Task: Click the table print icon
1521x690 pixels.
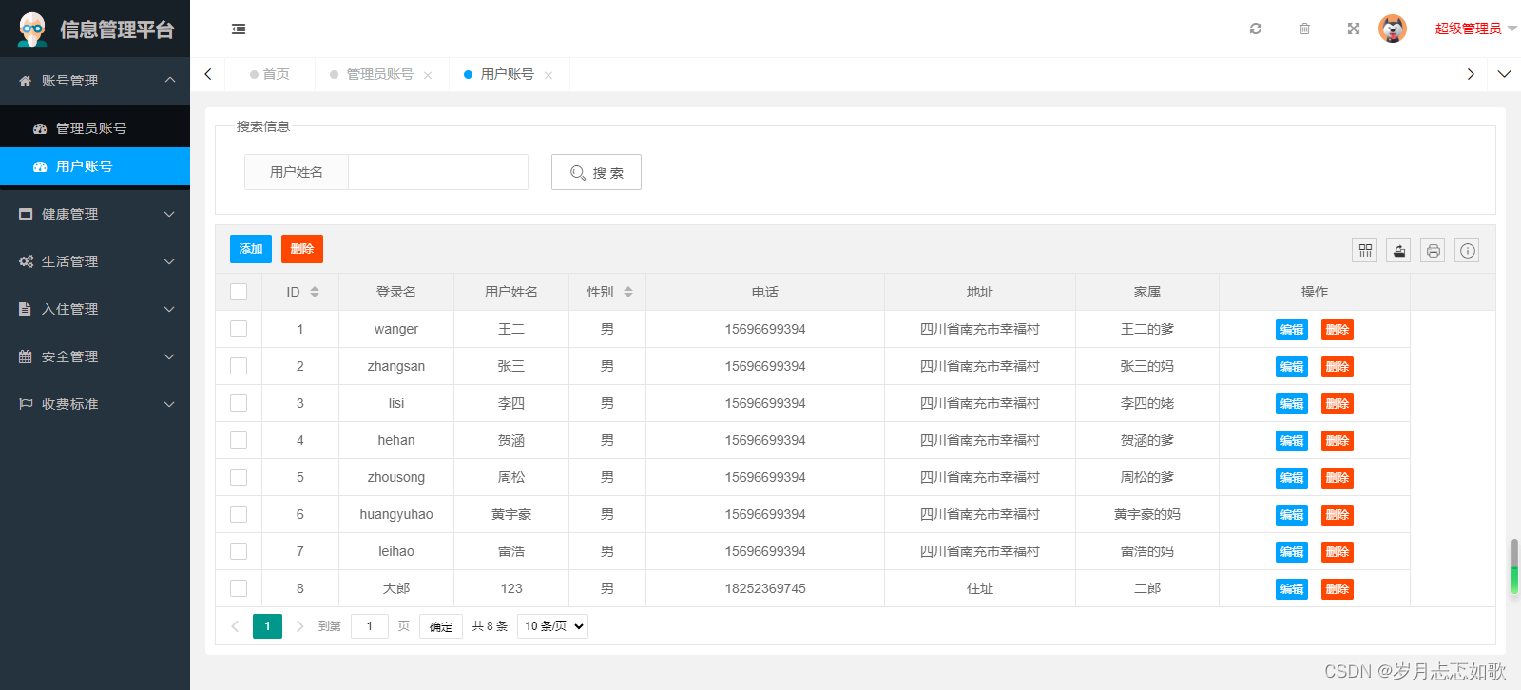Action: pyautogui.click(x=1434, y=250)
